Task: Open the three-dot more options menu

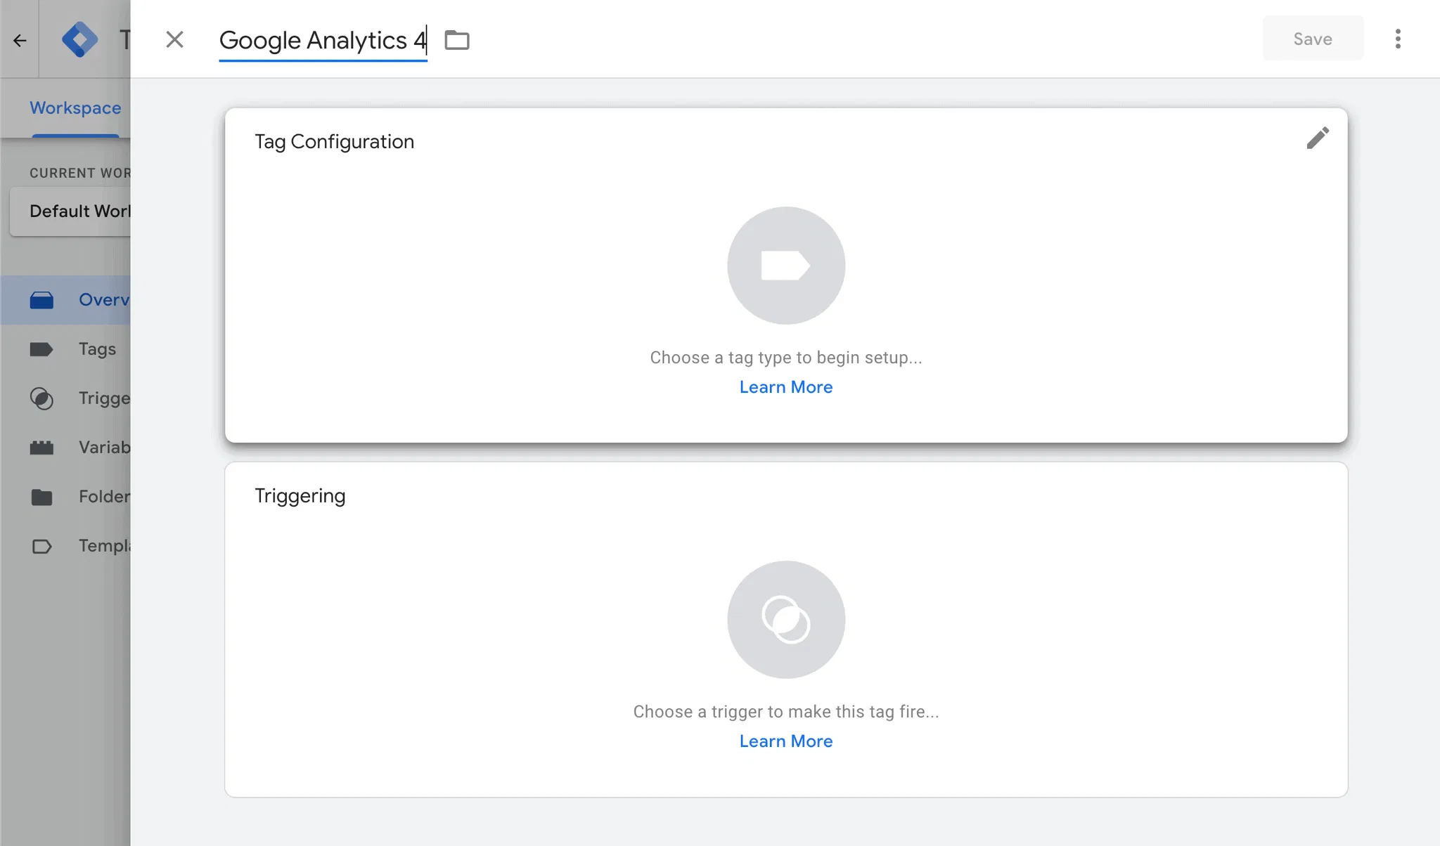Action: pos(1397,39)
